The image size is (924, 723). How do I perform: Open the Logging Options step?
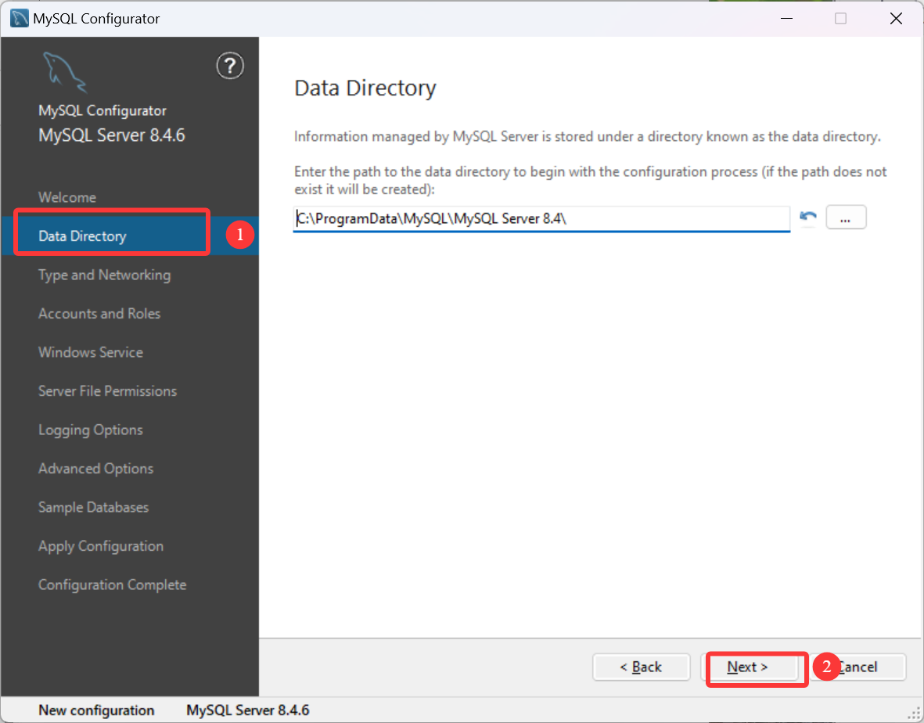(91, 430)
